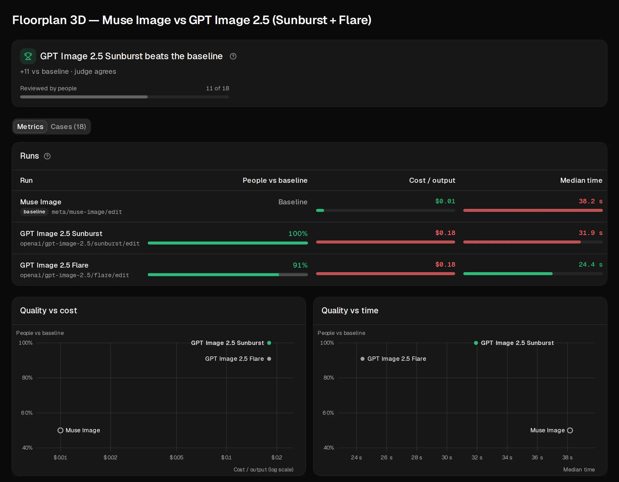Click the Cost / output column header

(x=432, y=180)
